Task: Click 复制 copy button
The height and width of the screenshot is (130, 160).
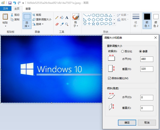Action: pos(15,19)
